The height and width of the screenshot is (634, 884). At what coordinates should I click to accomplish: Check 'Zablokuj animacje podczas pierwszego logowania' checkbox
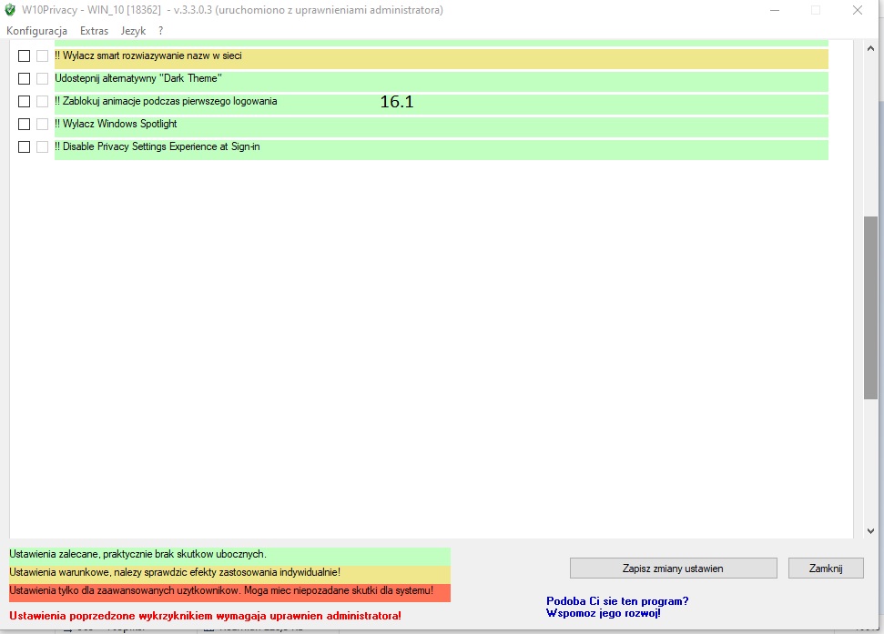pos(25,101)
